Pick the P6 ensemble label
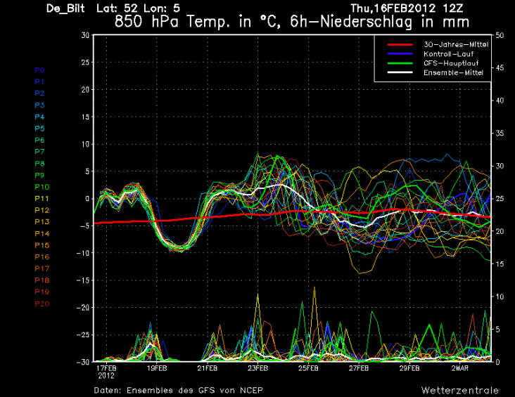 [39, 140]
